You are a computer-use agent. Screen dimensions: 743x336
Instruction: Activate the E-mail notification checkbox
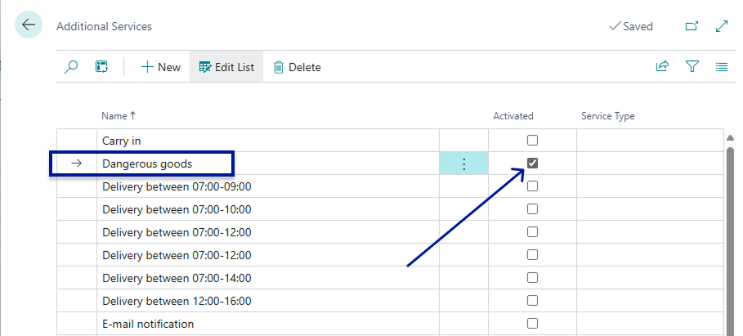coord(532,323)
